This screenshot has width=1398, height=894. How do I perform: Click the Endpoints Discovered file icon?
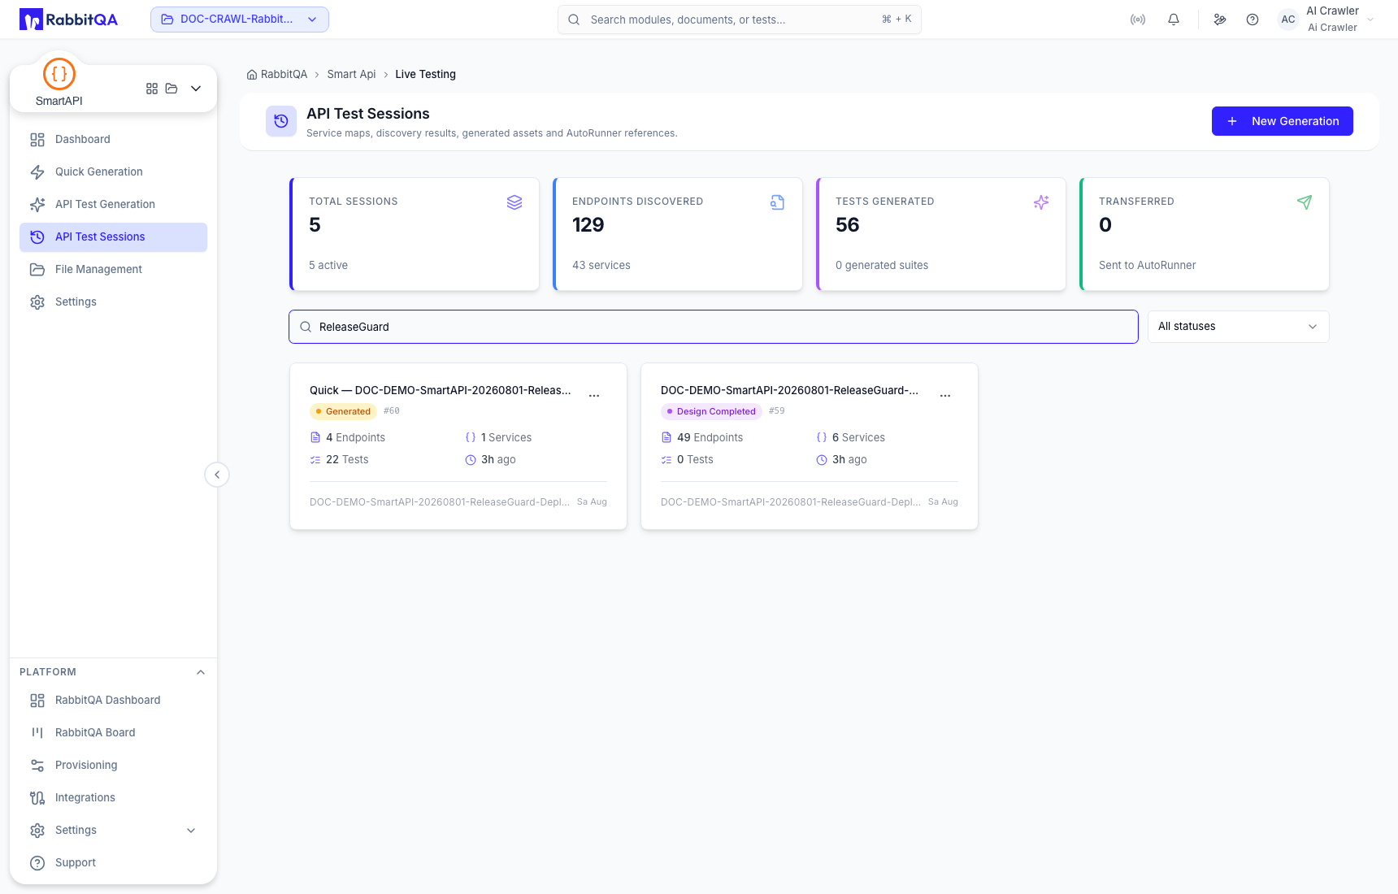tap(778, 202)
